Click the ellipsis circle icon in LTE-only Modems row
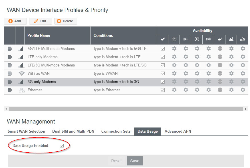 pos(220,57)
